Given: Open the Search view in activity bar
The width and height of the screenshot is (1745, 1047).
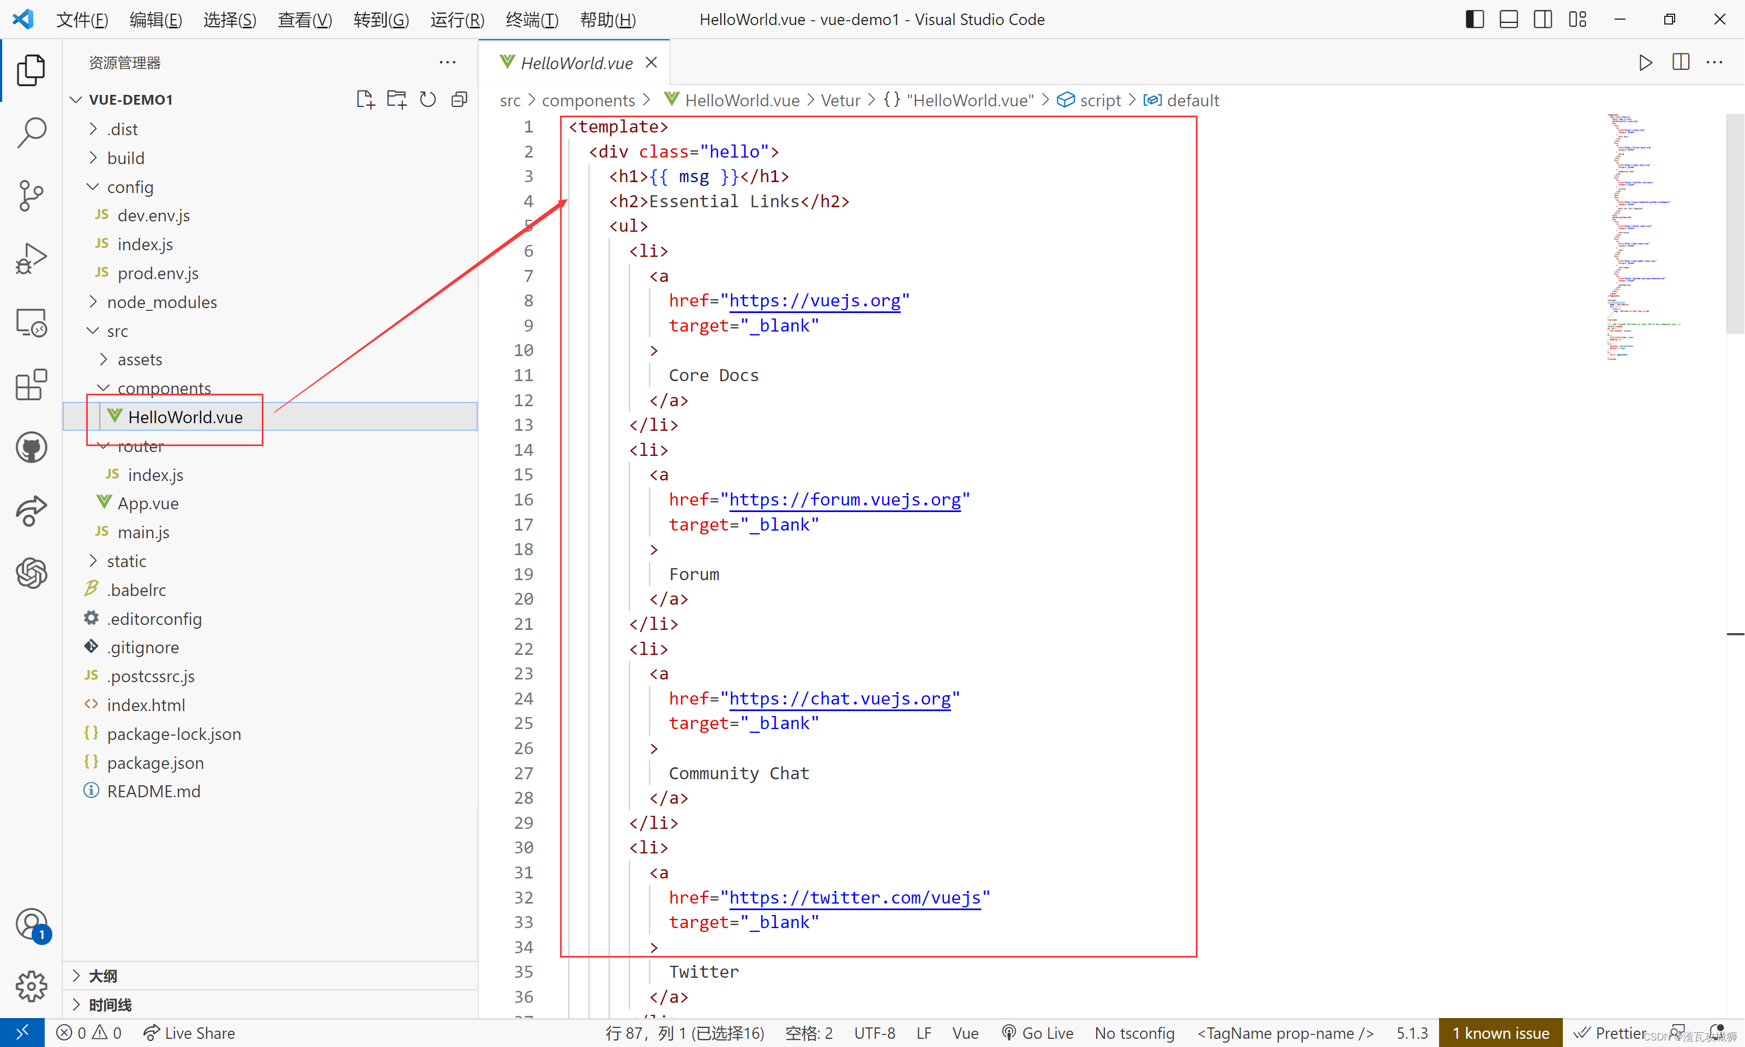Looking at the screenshot, I should 31,133.
